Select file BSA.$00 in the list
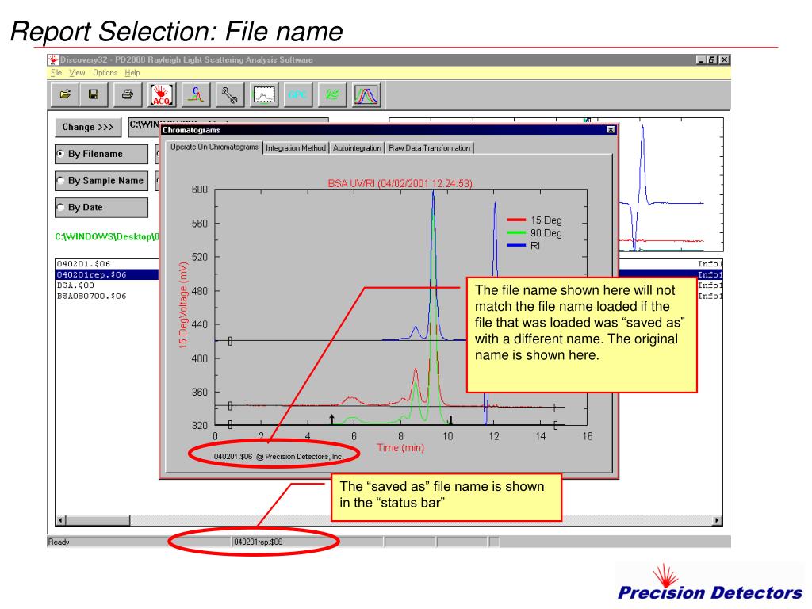812x609 pixels. 75,285
